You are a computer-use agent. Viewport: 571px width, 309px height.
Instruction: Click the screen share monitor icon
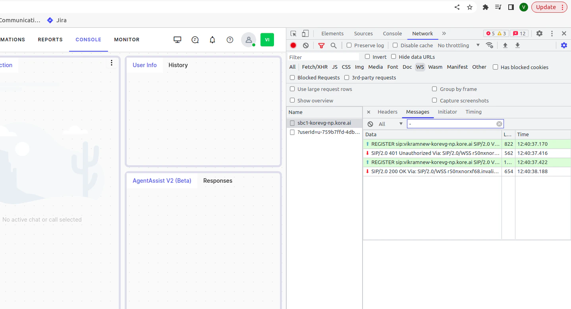click(177, 39)
